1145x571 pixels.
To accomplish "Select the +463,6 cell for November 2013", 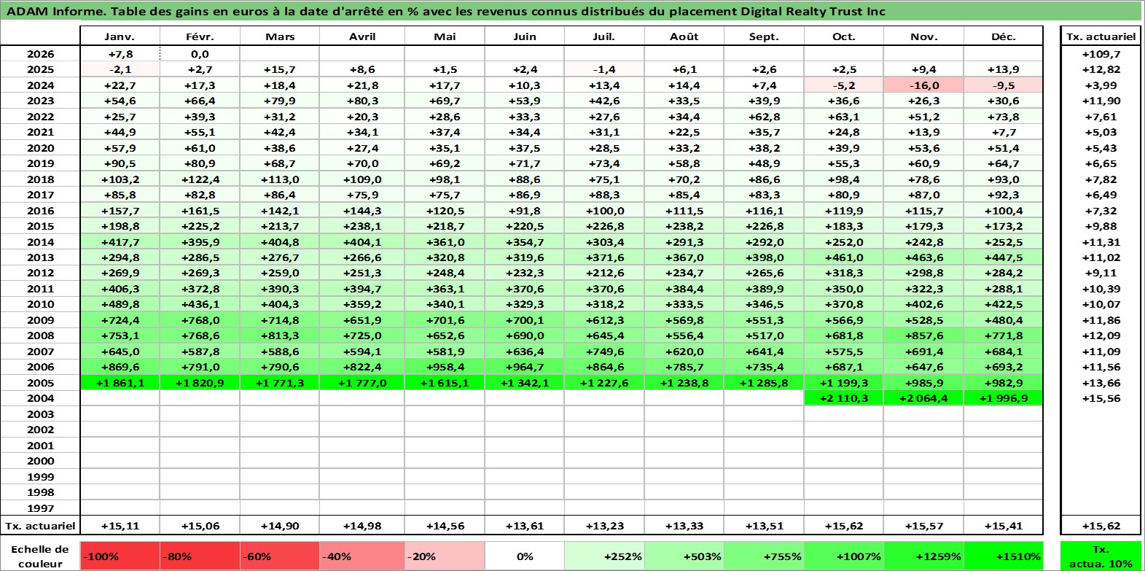I will pyautogui.click(x=923, y=257).
